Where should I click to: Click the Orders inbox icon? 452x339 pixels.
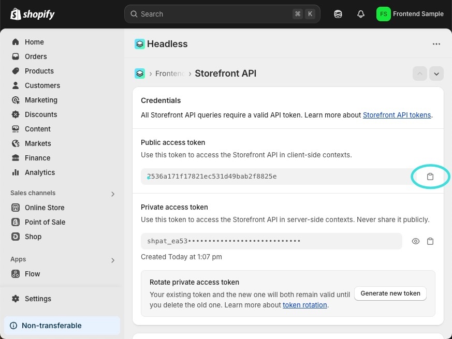pos(16,56)
